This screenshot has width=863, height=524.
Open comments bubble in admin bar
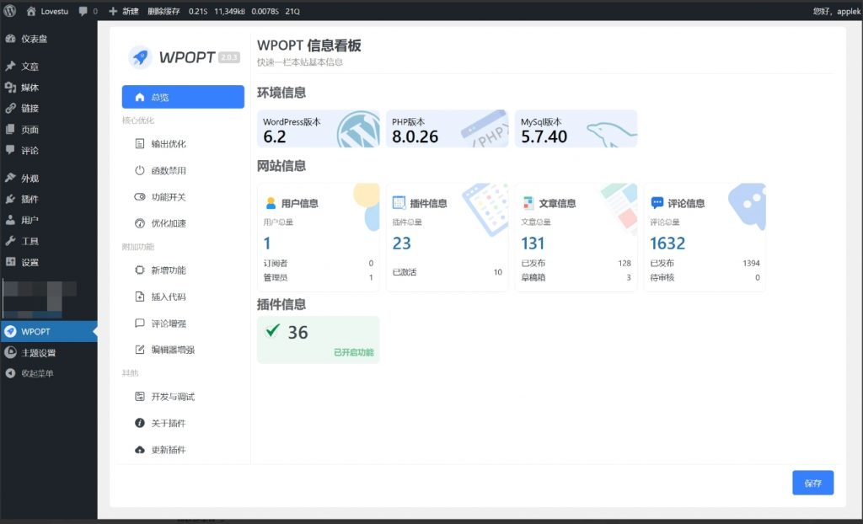coord(88,11)
